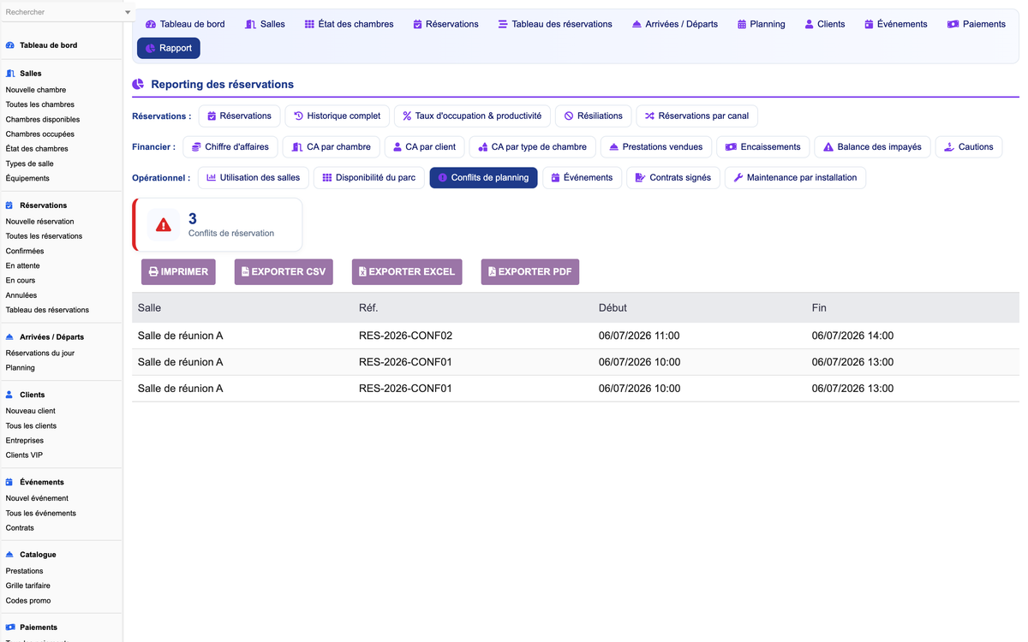Click the coins icon on Chiffre d'affaires
The image size is (1028, 642).
(x=196, y=147)
